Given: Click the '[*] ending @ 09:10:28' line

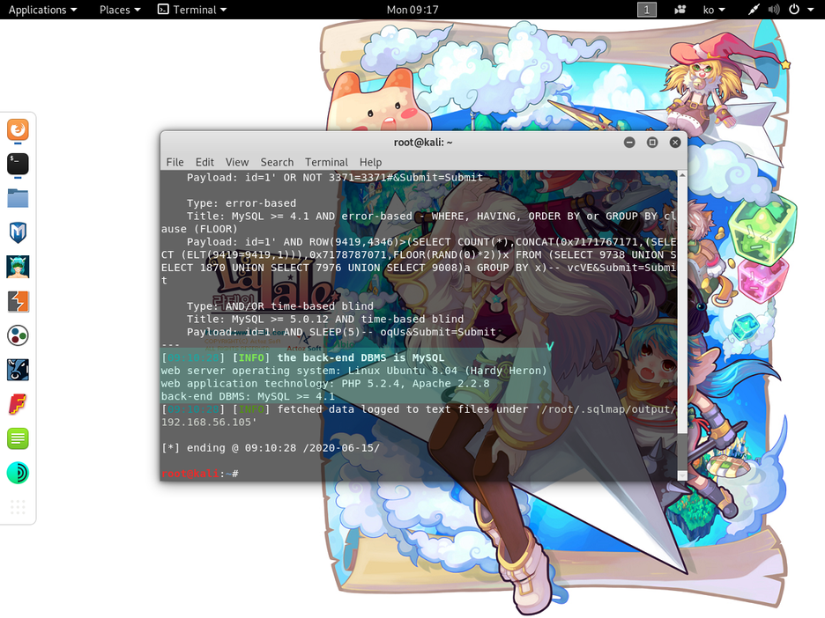Looking at the screenshot, I should 271,448.
